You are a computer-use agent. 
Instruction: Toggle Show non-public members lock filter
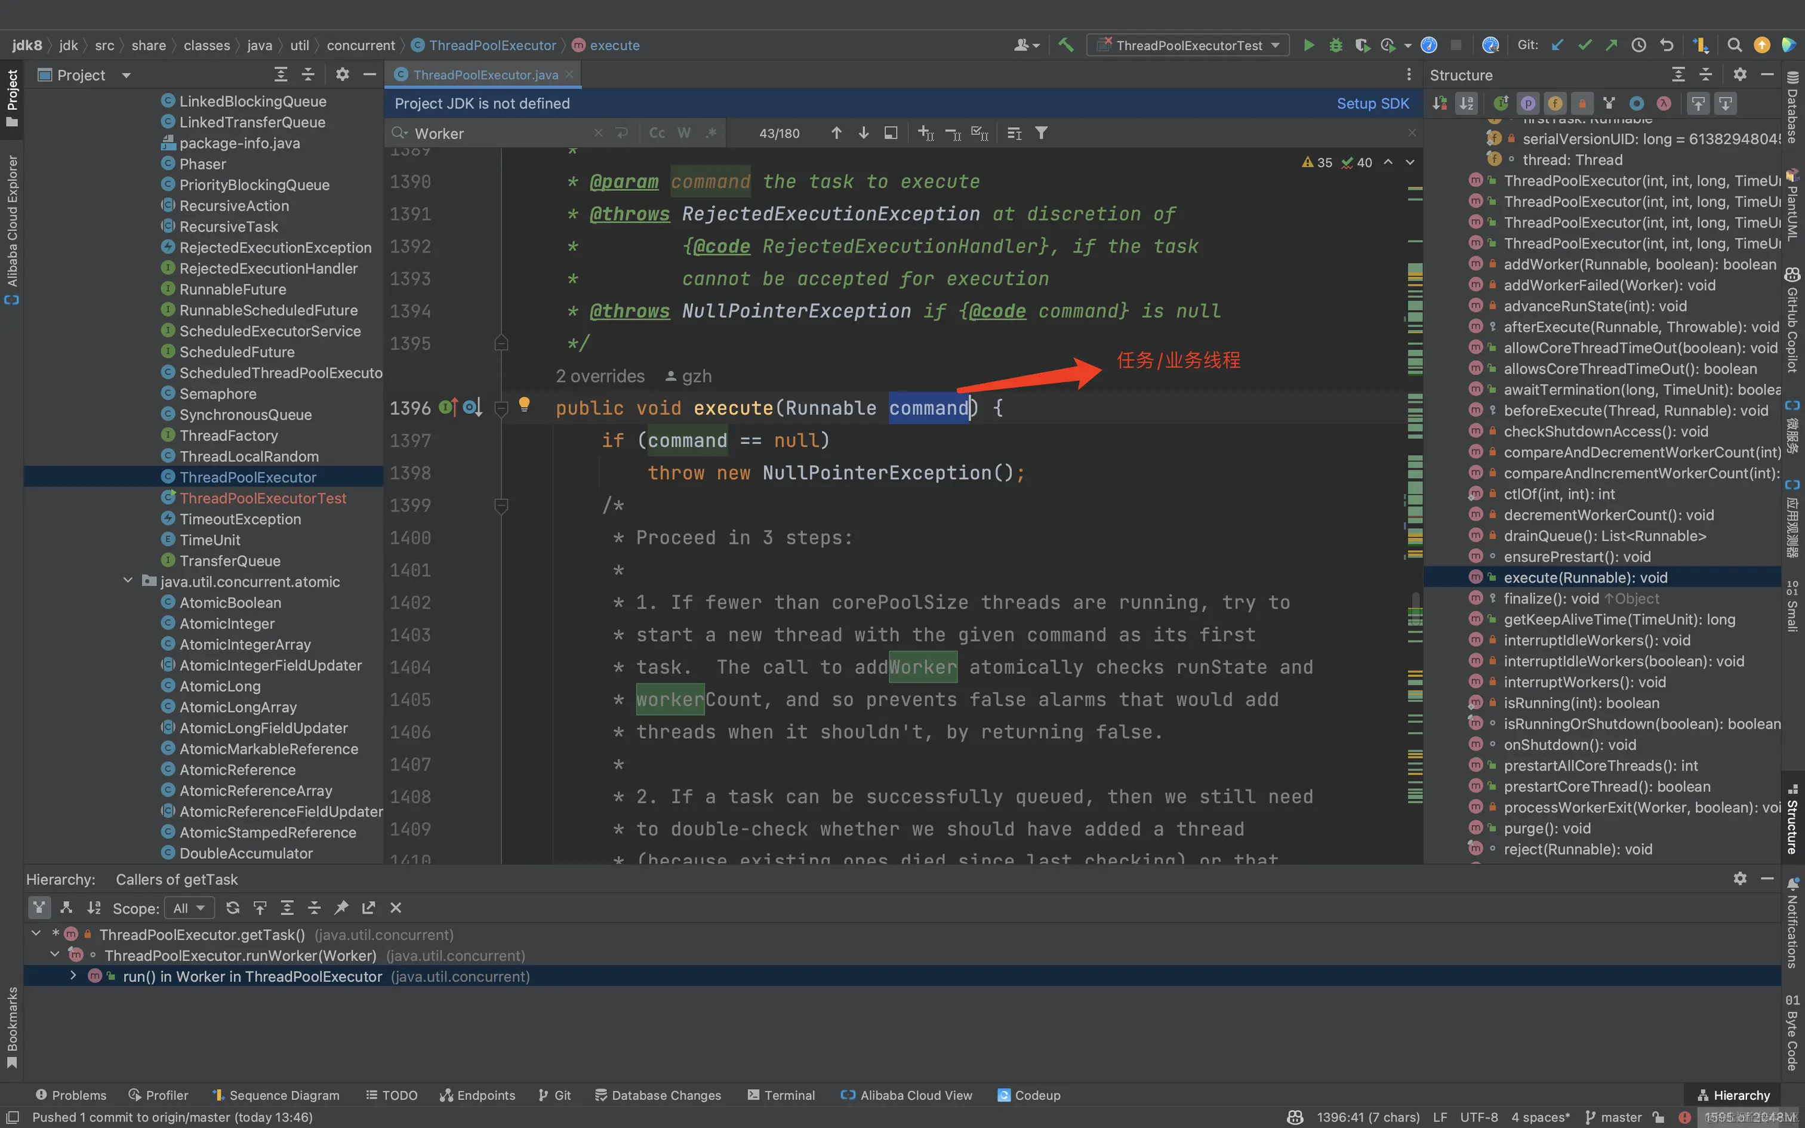(x=1582, y=104)
